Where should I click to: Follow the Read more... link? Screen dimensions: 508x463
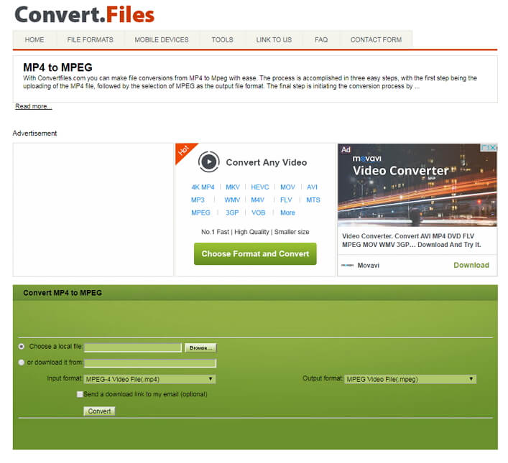(33, 106)
